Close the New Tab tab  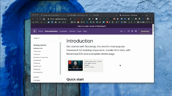coord(116,15)
